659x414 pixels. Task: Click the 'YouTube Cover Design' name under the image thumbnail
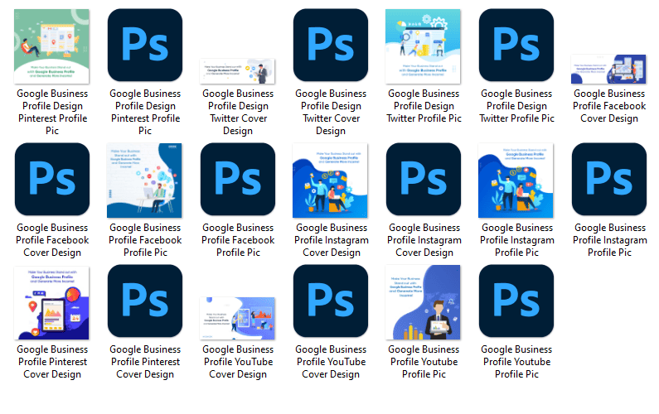tap(238, 362)
